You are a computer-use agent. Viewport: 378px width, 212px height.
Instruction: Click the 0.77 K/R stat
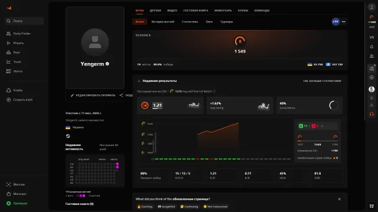pyautogui.click(x=258, y=175)
